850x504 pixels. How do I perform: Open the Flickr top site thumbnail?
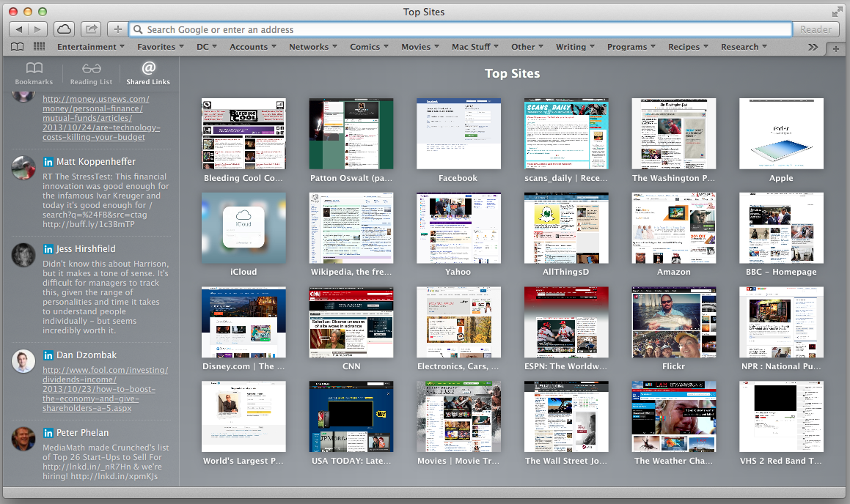674,322
